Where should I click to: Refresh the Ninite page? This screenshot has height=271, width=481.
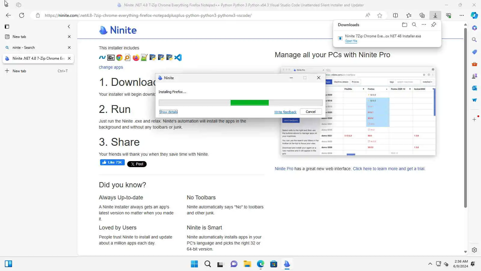point(22,15)
